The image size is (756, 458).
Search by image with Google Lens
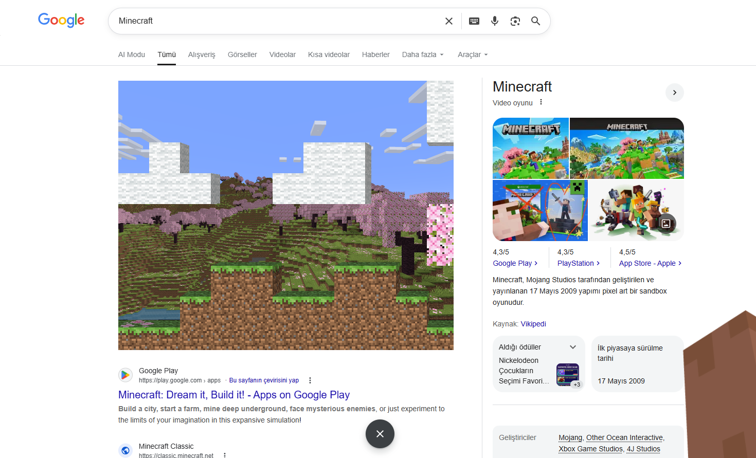click(x=515, y=21)
